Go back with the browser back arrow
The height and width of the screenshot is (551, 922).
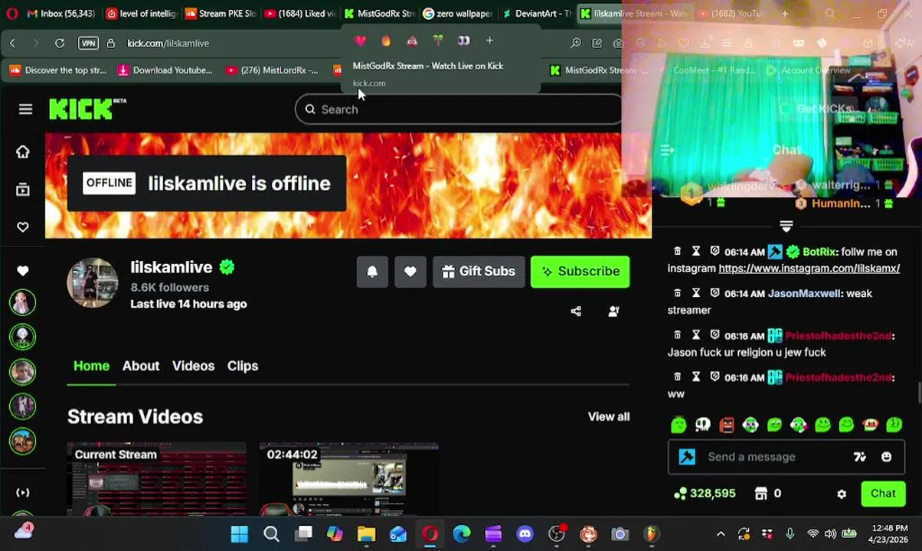pos(12,43)
